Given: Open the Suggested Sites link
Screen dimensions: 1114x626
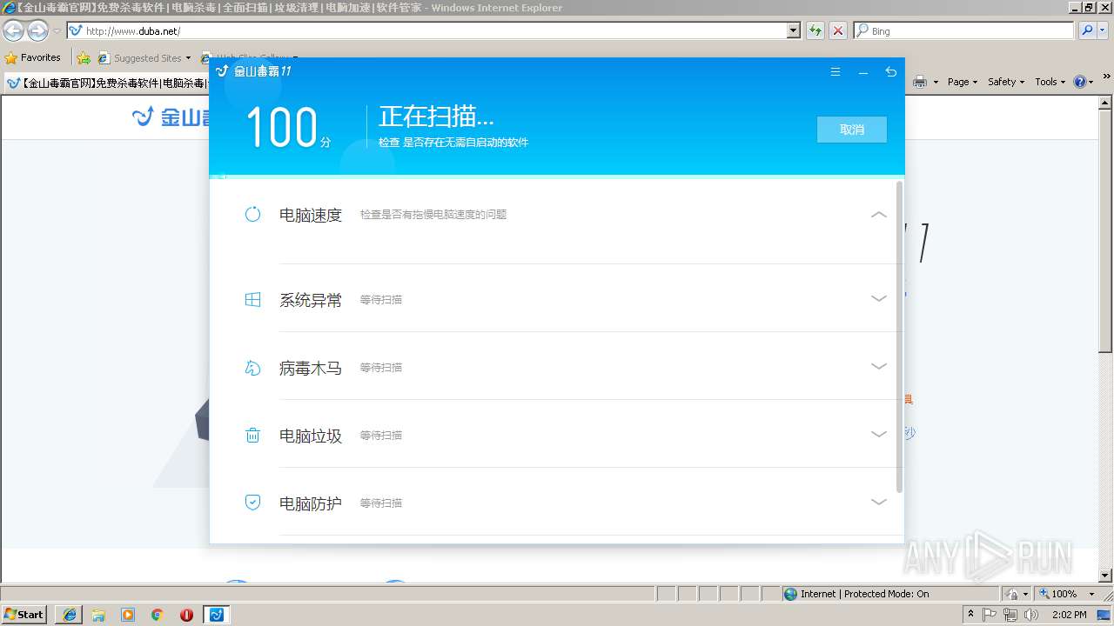Looking at the screenshot, I should 144,57.
